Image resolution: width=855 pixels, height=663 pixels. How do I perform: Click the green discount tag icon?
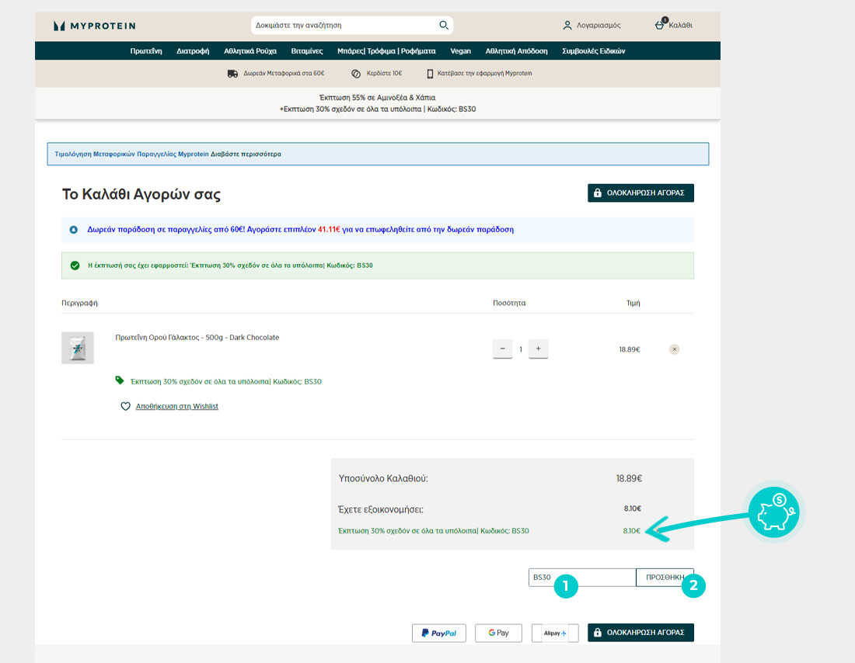coord(120,380)
